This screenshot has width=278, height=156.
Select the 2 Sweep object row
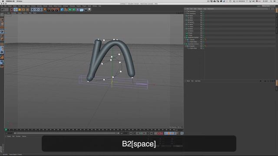tap(191, 33)
